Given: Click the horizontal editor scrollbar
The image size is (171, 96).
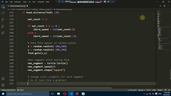Looking at the screenshot, I should point(64,88).
